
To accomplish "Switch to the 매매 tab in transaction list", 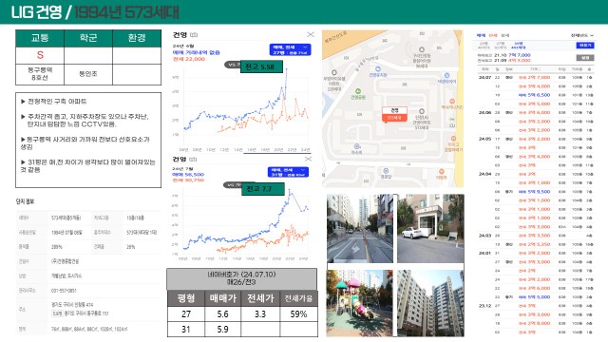I will pyautogui.click(x=481, y=35).
